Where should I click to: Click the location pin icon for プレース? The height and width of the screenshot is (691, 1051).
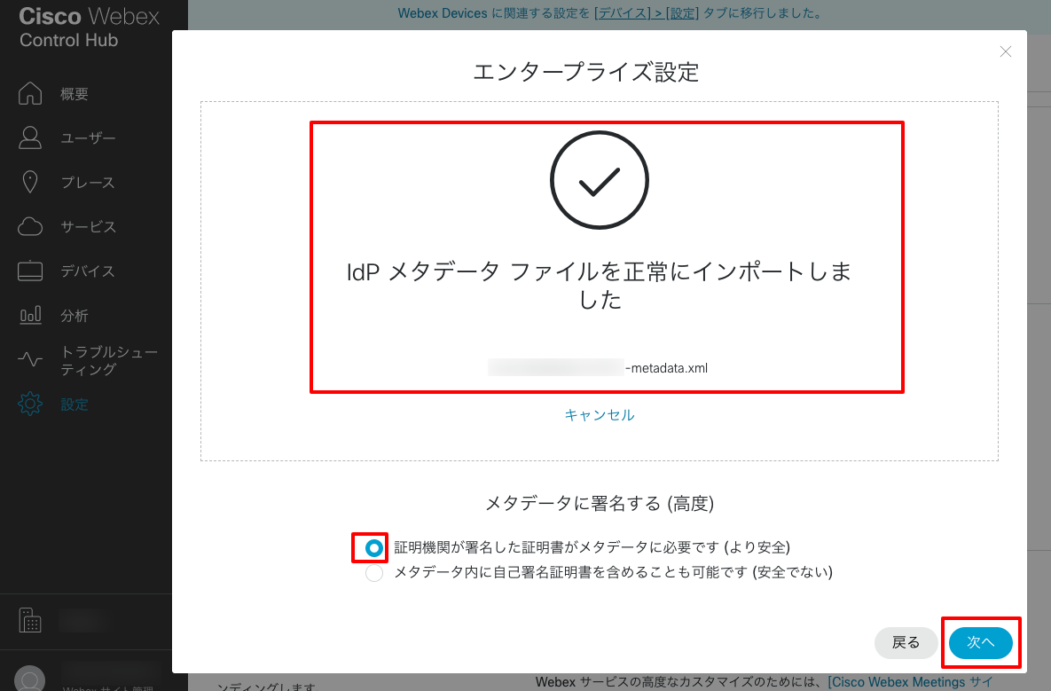point(29,182)
